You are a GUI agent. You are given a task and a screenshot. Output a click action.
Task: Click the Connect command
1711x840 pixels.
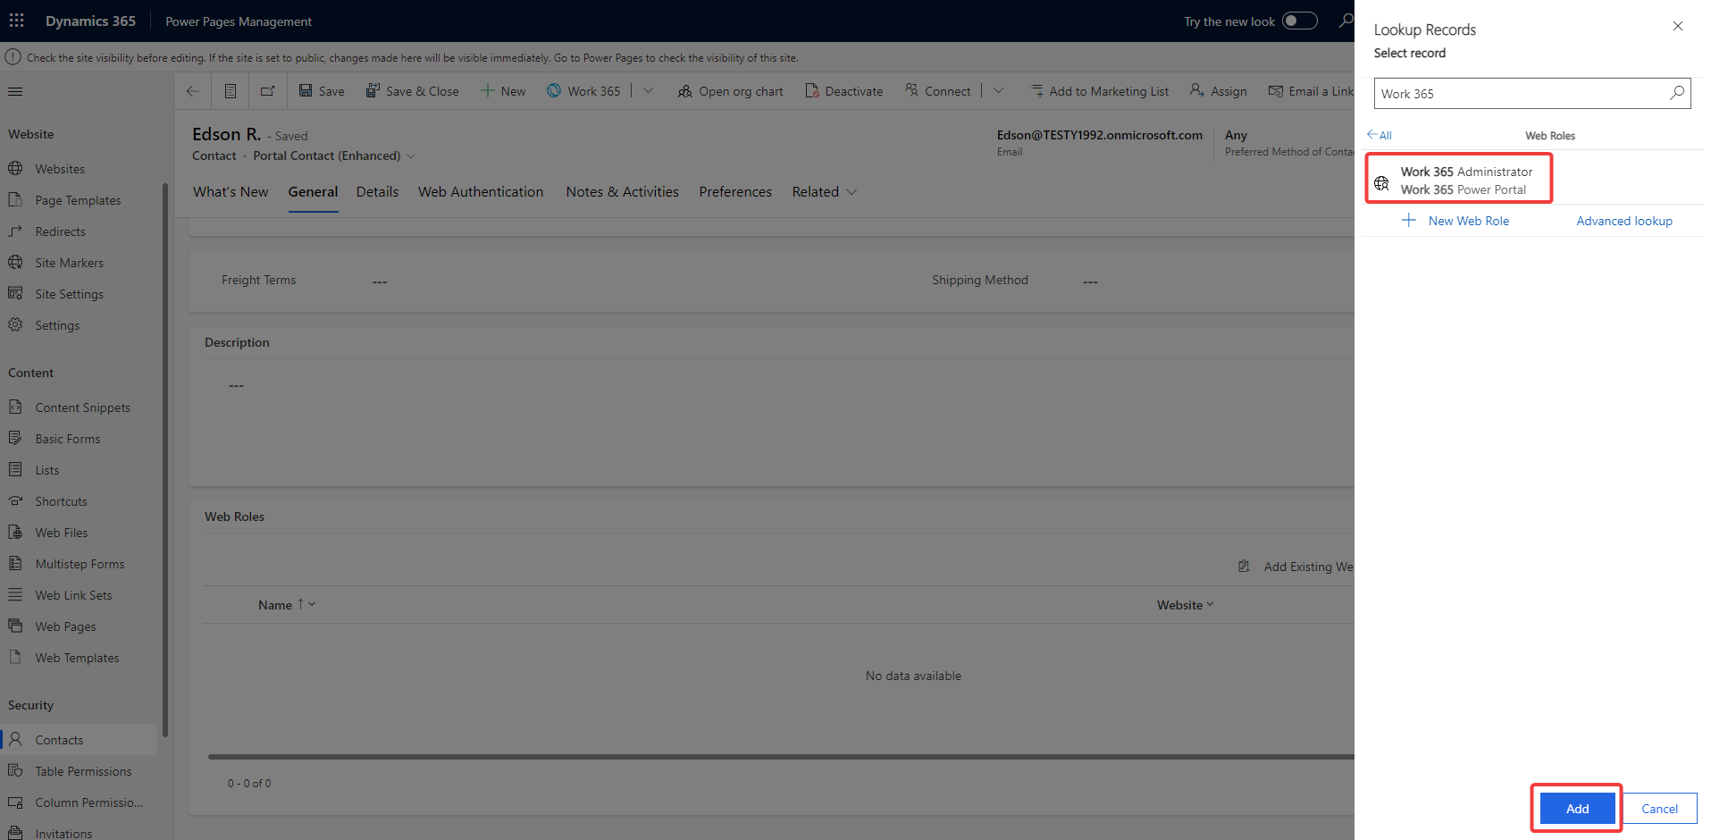click(937, 91)
